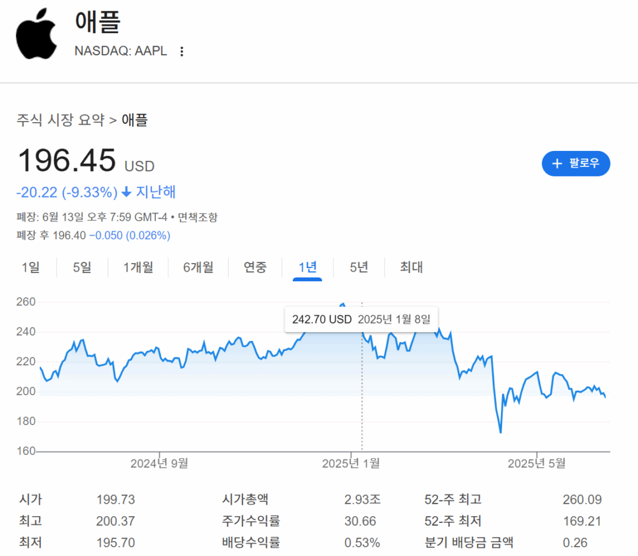
Task: Select the 1일 time range tab
Action: (31, 267)
